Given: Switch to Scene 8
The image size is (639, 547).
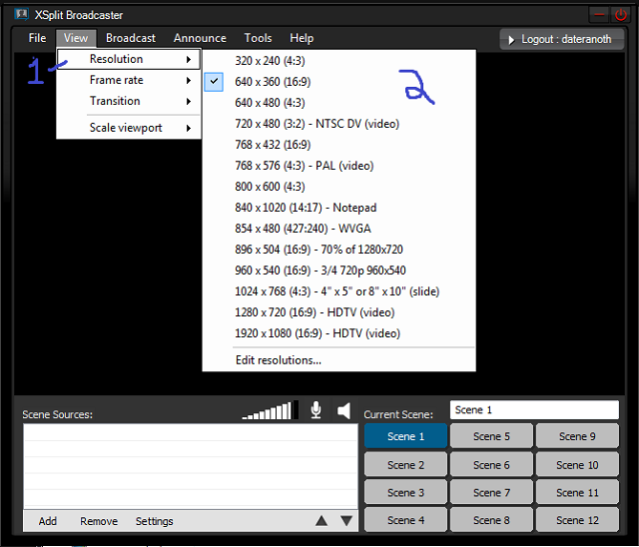Looking at the screenshot, I should point(491,520).
